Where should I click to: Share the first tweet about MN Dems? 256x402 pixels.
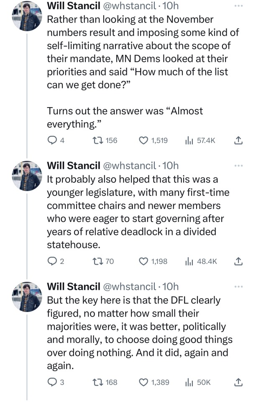(238, 141)
